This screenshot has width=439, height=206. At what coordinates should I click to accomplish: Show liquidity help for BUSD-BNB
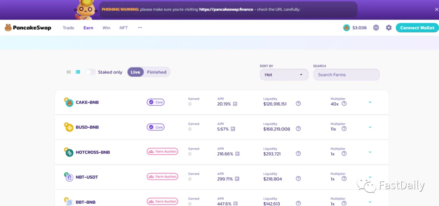pyautogui.click(x=298, y=129)
